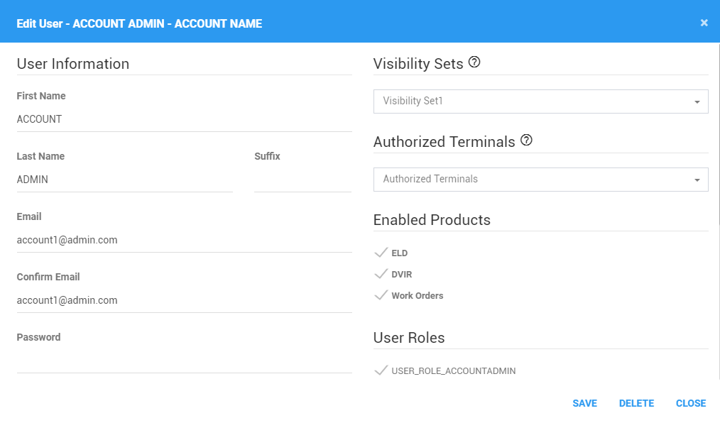Click the Visibility Sets help icon
720x423 pixels.
coord(474,62)
